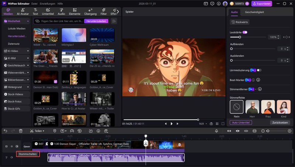295x167 pixels.
Task: Click the Ausblenden slider handle
Action: (232, 60)
